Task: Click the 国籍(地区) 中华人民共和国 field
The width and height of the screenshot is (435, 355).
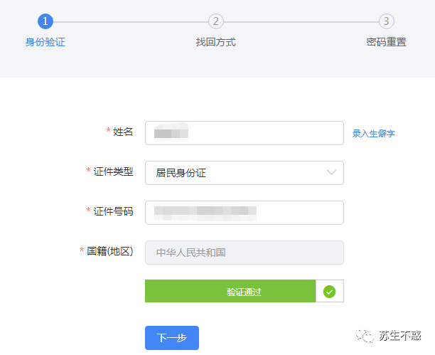Action: point(244,252)
